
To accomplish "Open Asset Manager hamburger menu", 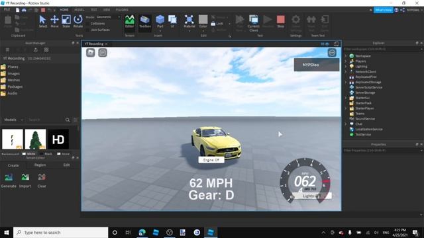I will pos(7,50).
